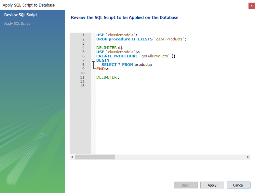Click the Apply button

coord(212,185)
